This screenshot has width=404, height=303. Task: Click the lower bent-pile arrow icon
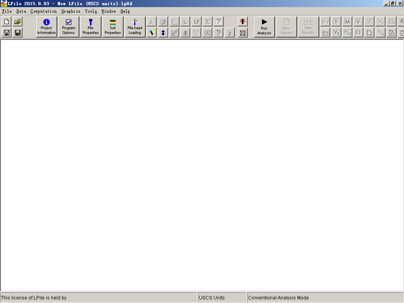(219, 33)
